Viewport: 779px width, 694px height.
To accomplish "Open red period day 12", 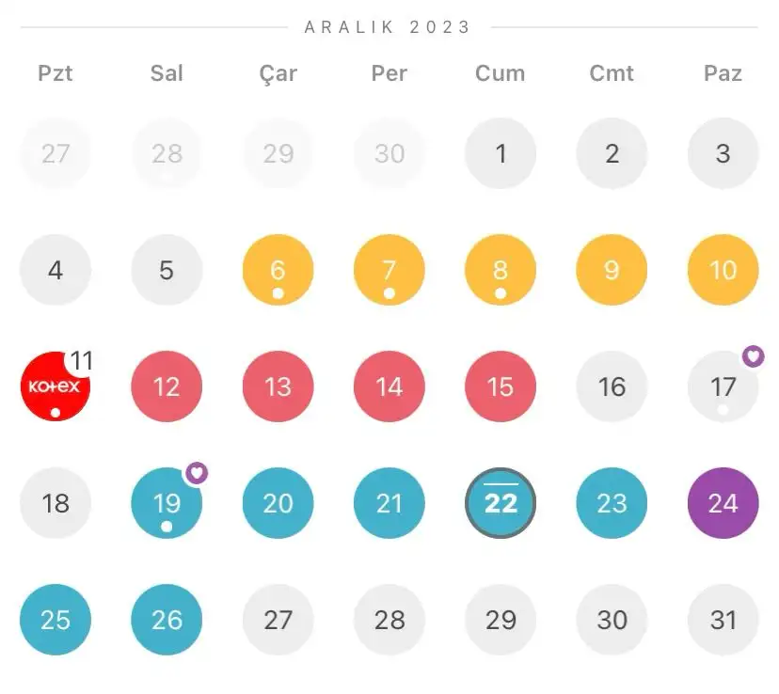I will point(167,386).
